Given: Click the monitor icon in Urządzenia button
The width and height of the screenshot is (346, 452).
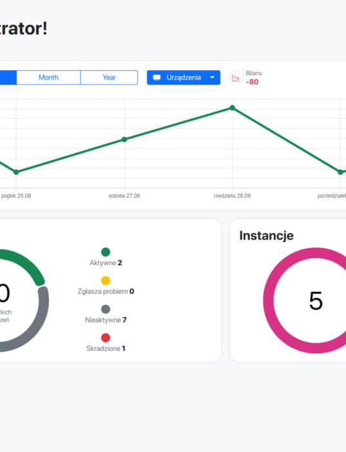Looking at the screenshot, I should coord(157,77).
